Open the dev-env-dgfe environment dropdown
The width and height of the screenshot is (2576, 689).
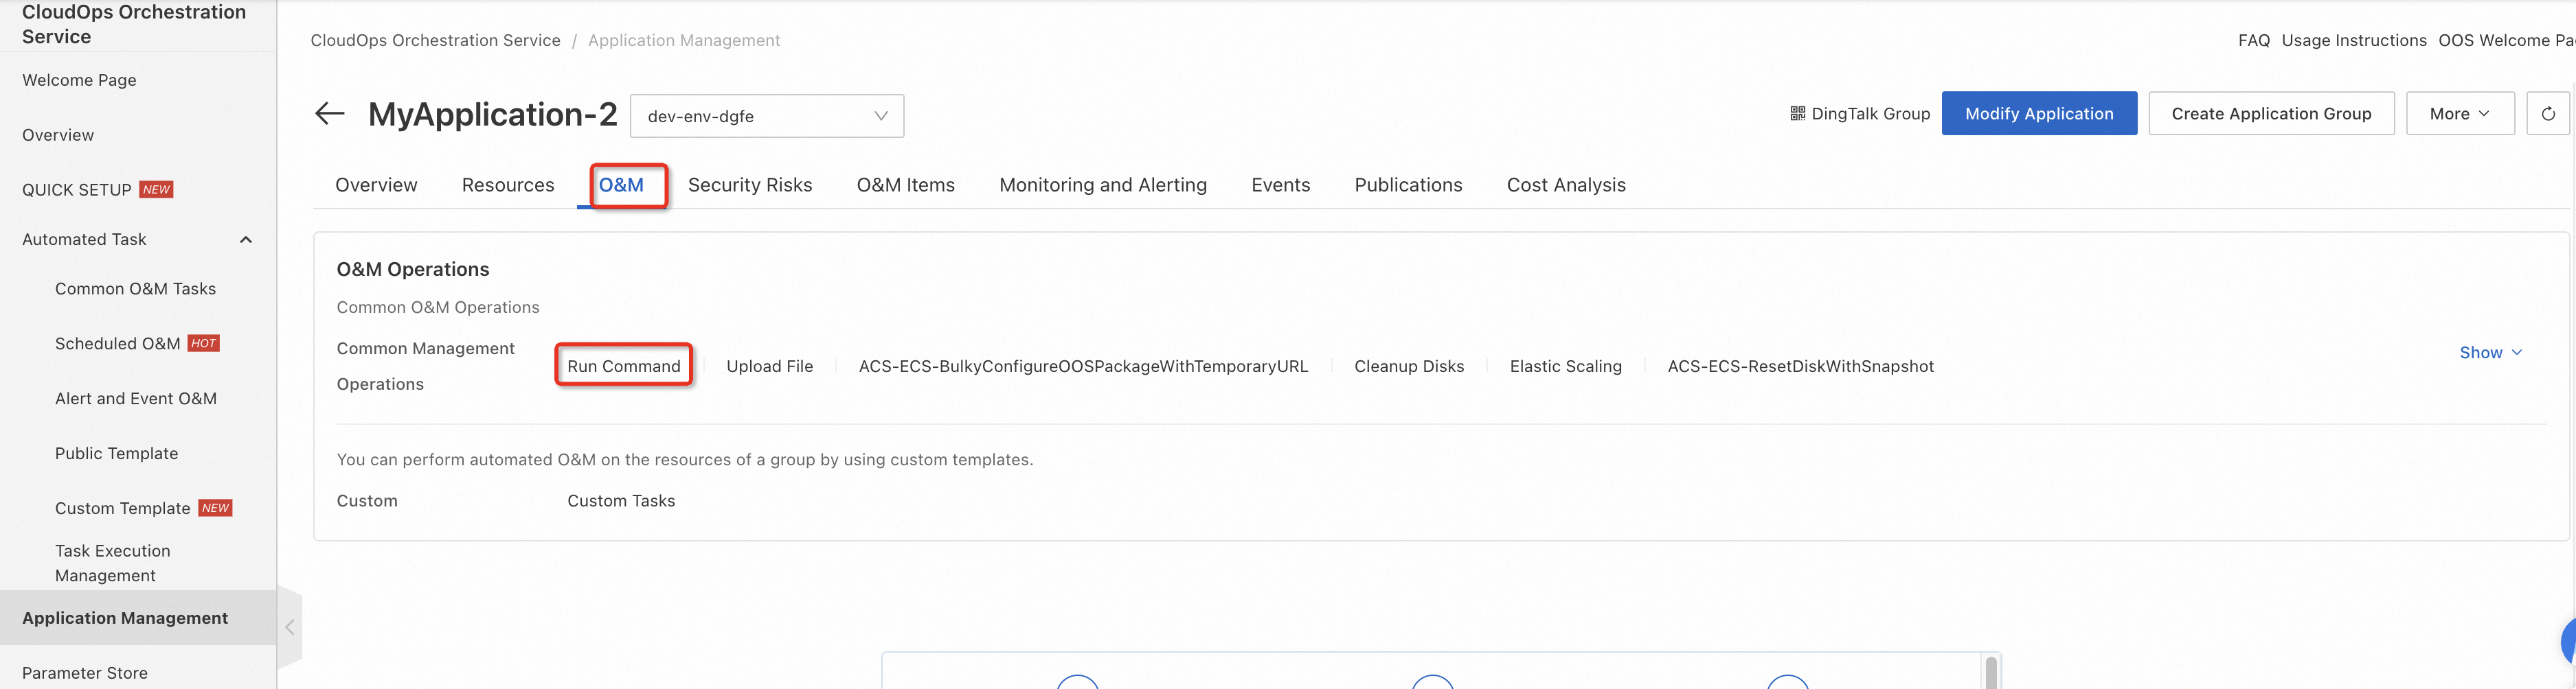click(767, 116)
